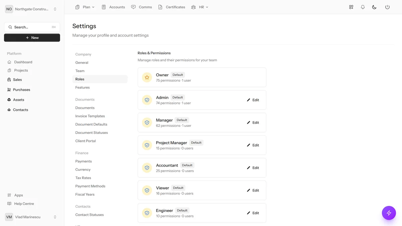
Task: Open Vlad Marinescu user menu
Action: pyautogui.click(x=32, y=217)
